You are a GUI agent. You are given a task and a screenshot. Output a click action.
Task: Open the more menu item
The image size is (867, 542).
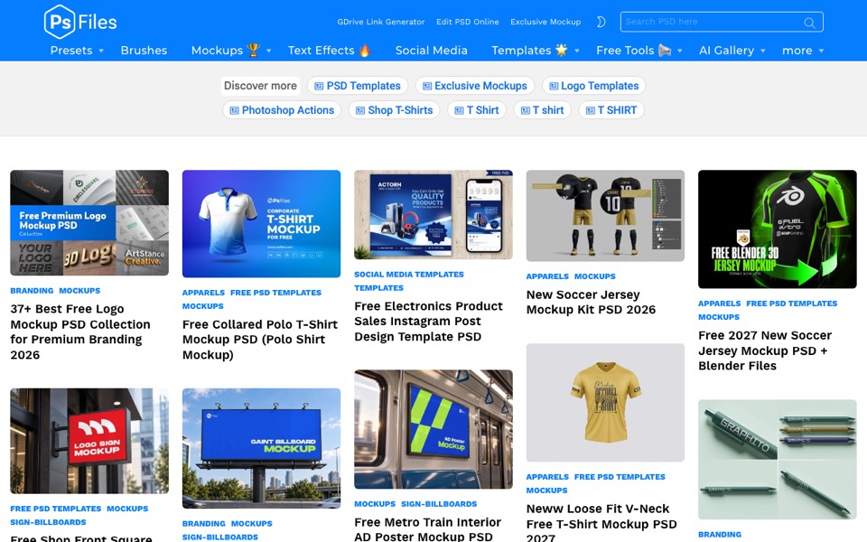tap(797, 51)
